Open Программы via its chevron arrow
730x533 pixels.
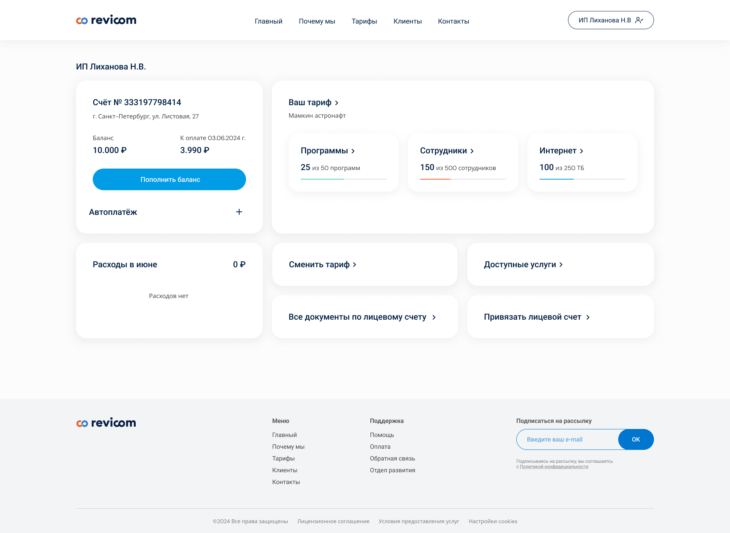[353, 151]
